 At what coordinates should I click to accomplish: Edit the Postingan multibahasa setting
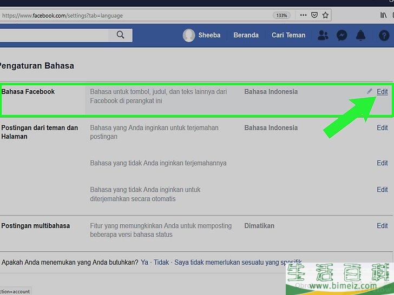tap(382, 226)
